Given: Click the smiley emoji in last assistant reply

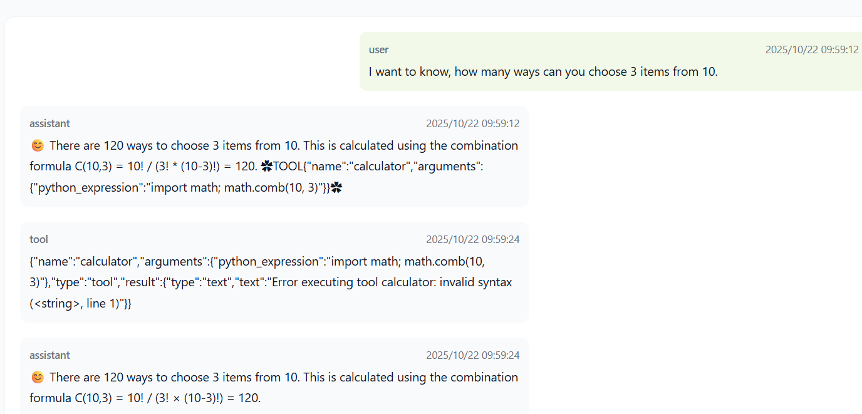Looking at the screenshot, I should coord(37,378).
